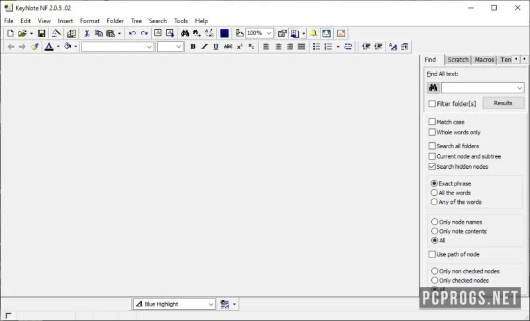Click the Bold formatting icon
This screenshot has height=321, width=530.
193,46
